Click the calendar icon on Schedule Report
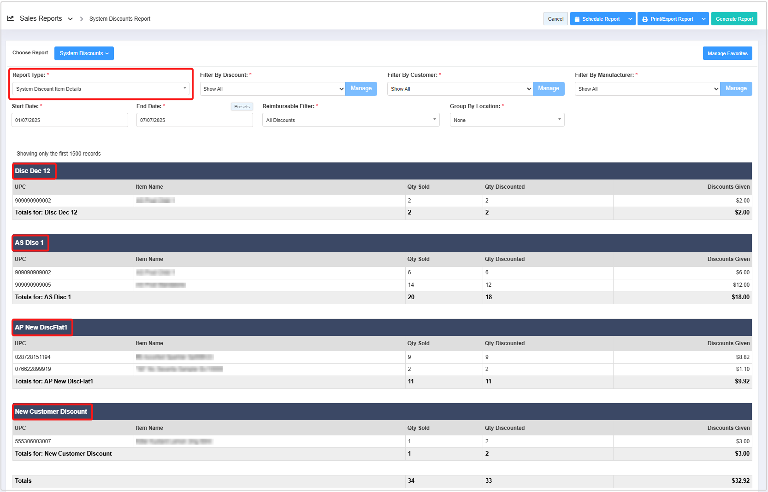Viewport: 768px width, 492px height. tap(577, 19)
